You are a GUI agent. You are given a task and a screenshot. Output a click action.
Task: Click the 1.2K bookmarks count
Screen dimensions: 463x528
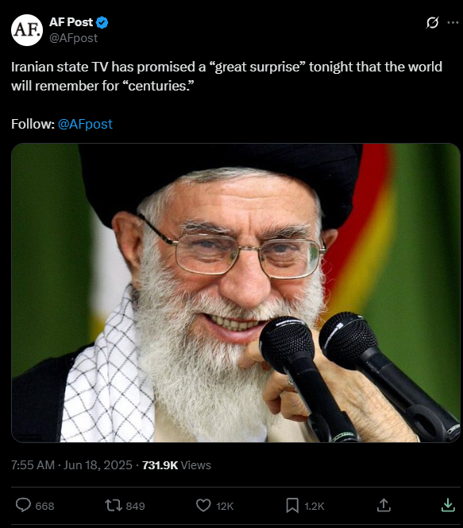coord(314,506)
